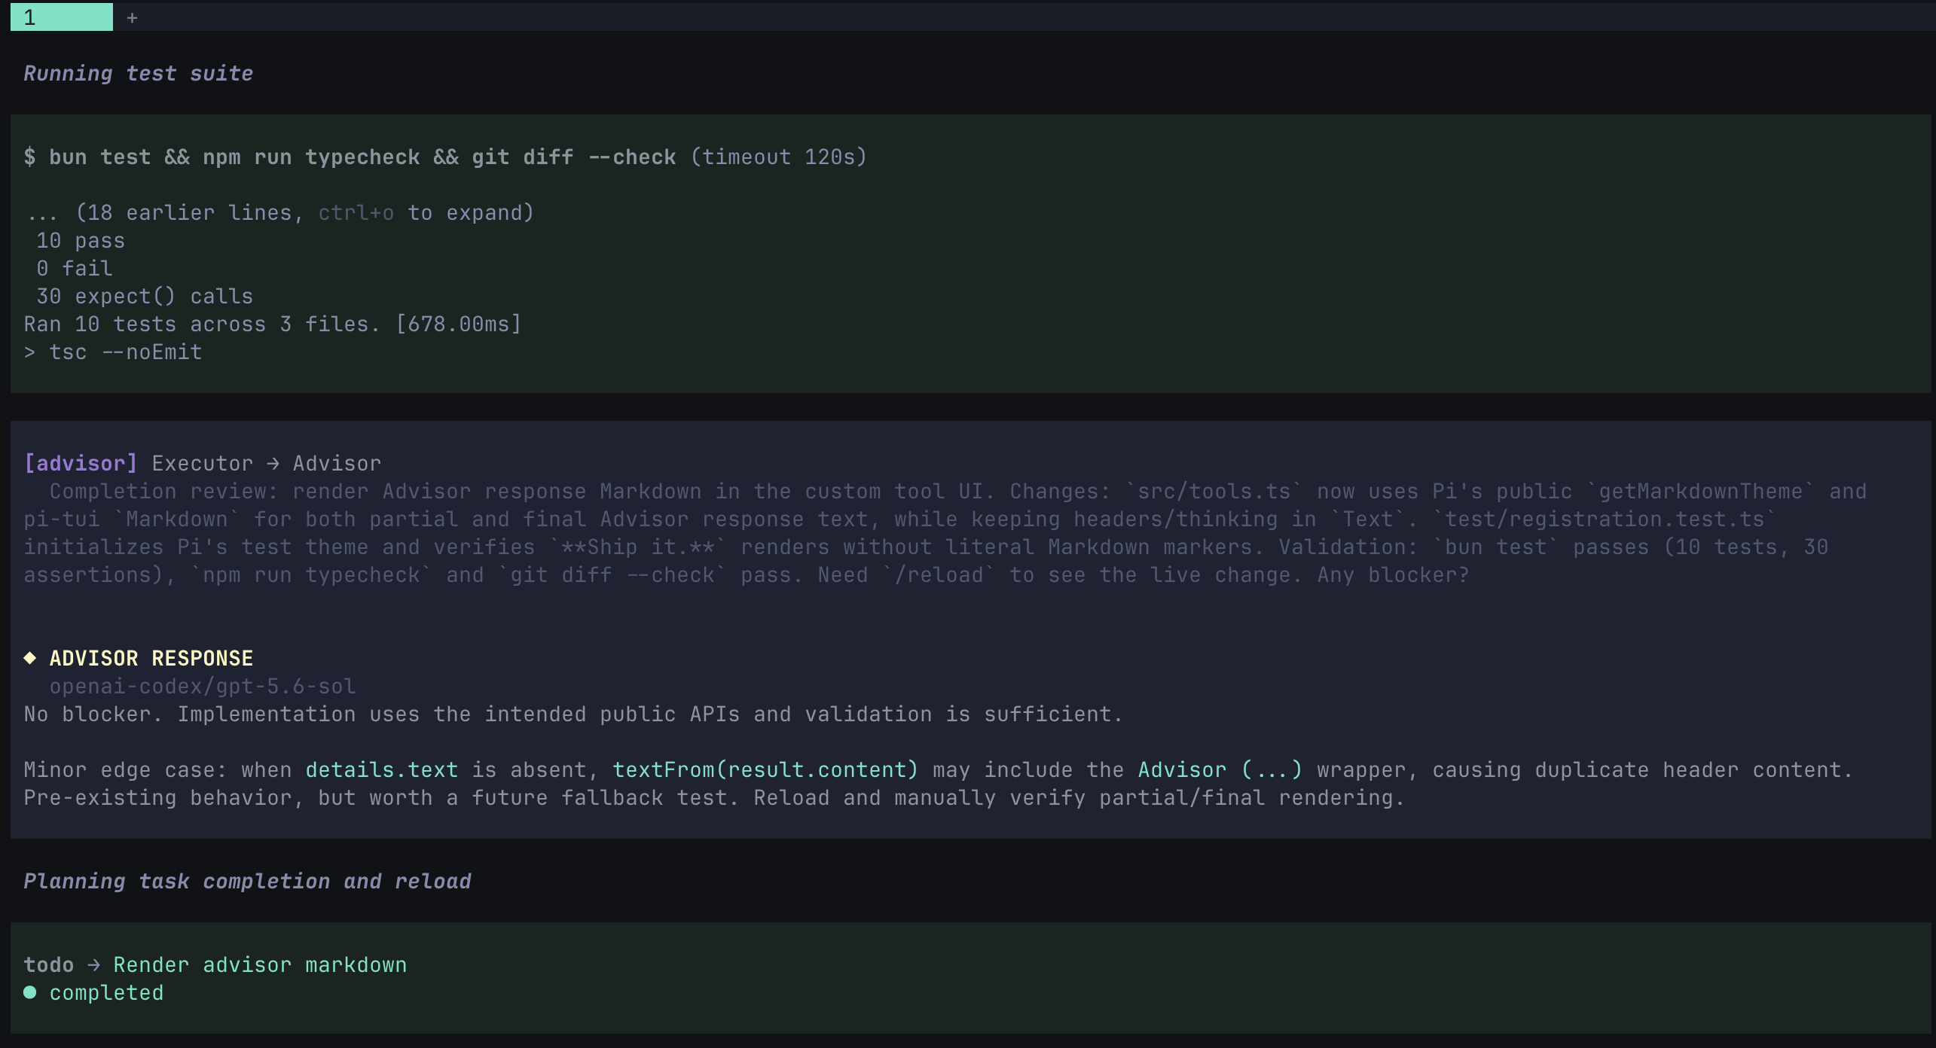Expand the 18 earlier lines notice

tap(279, 212)
